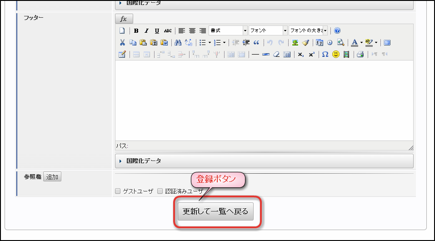Viewport: 435px width, 241px height.
Task: Insert a bulleted list
Action: tap(203, 42)
